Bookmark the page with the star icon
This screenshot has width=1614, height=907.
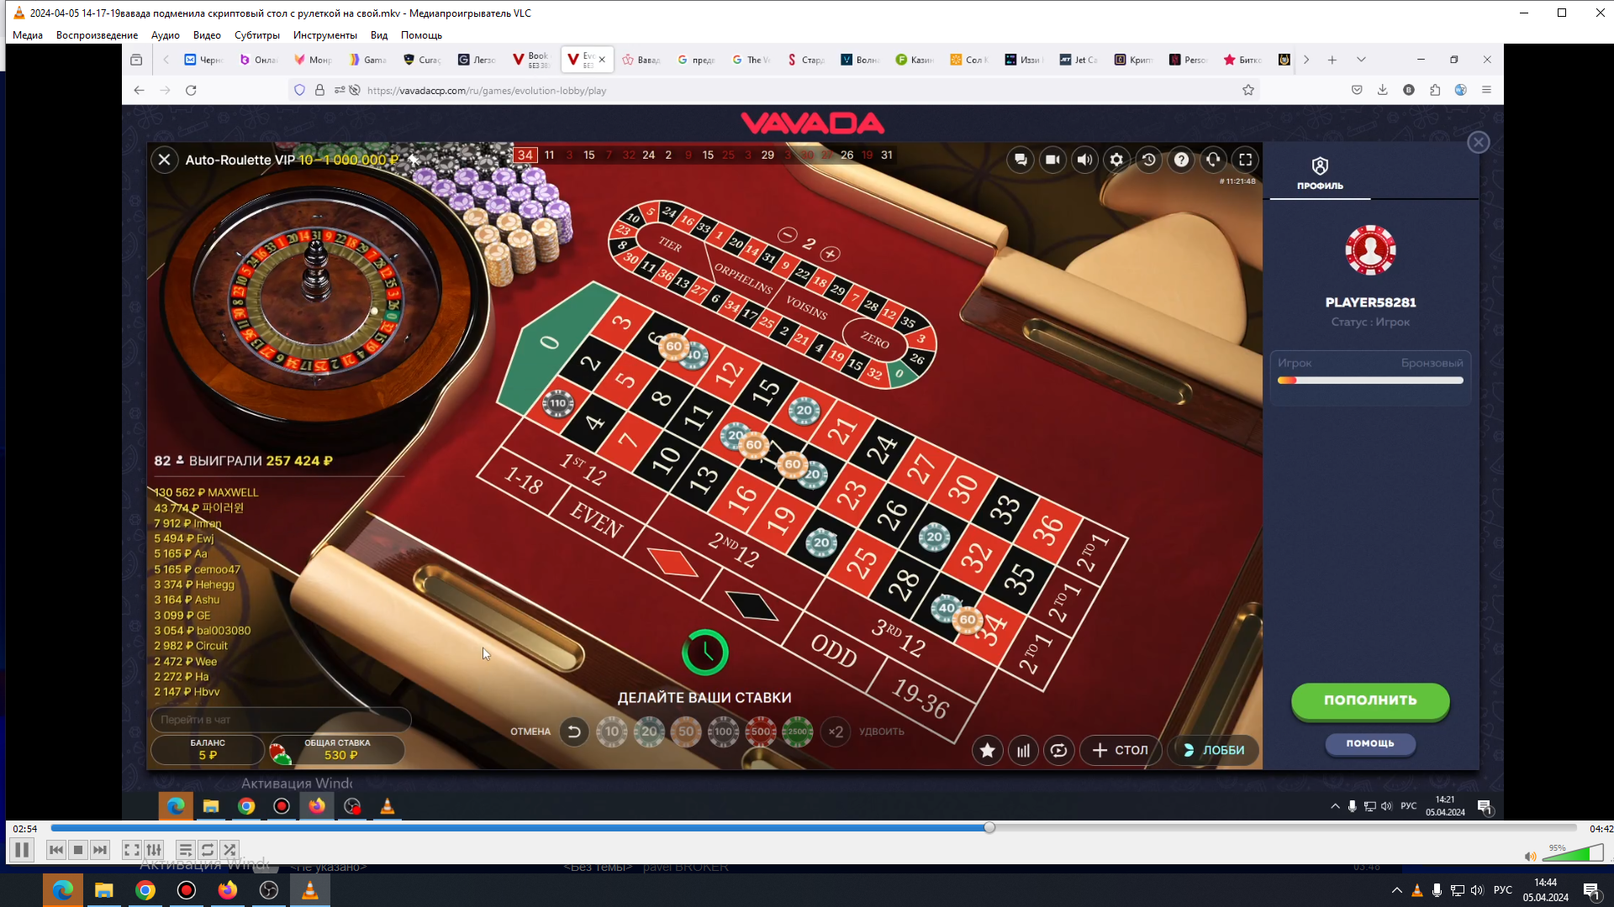pos(1248,91)
